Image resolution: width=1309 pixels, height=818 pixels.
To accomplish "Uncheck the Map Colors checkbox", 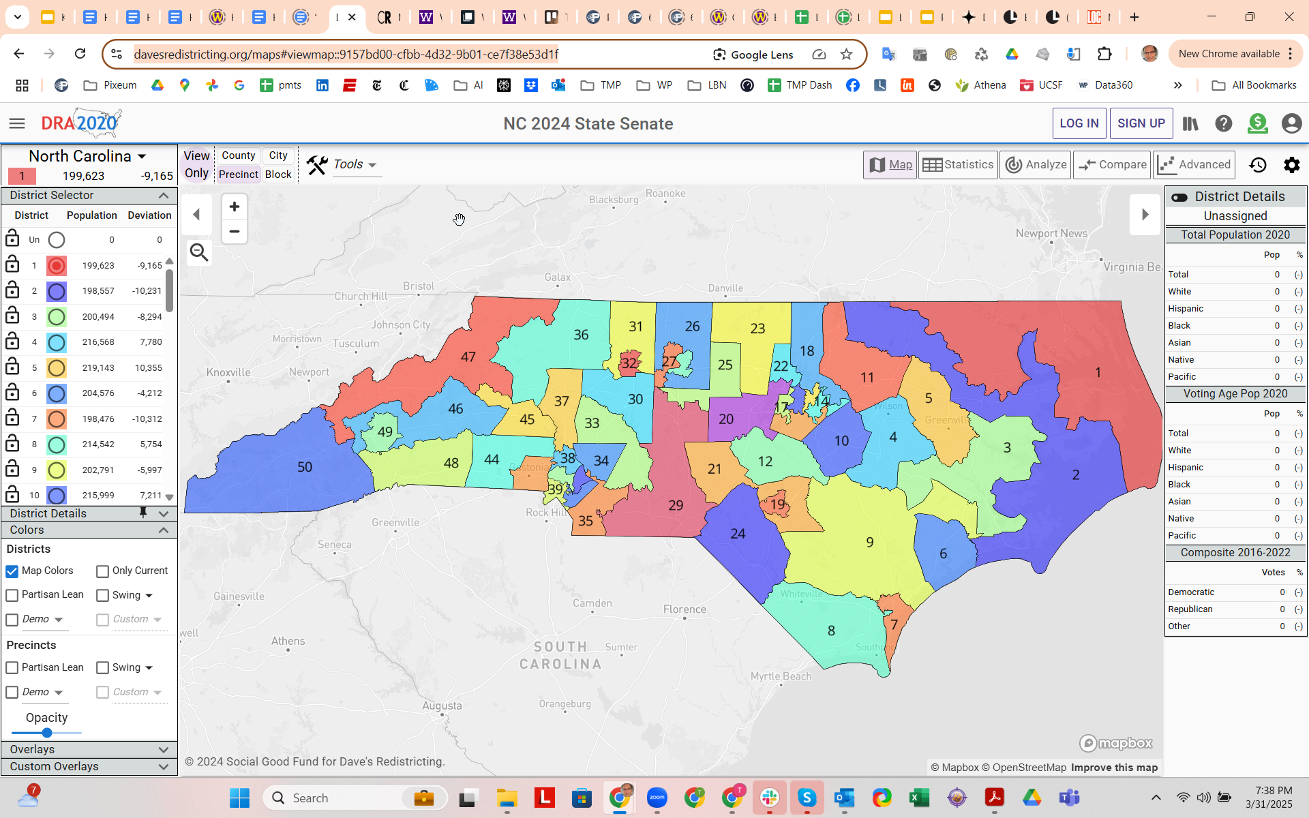I will 12,571.
